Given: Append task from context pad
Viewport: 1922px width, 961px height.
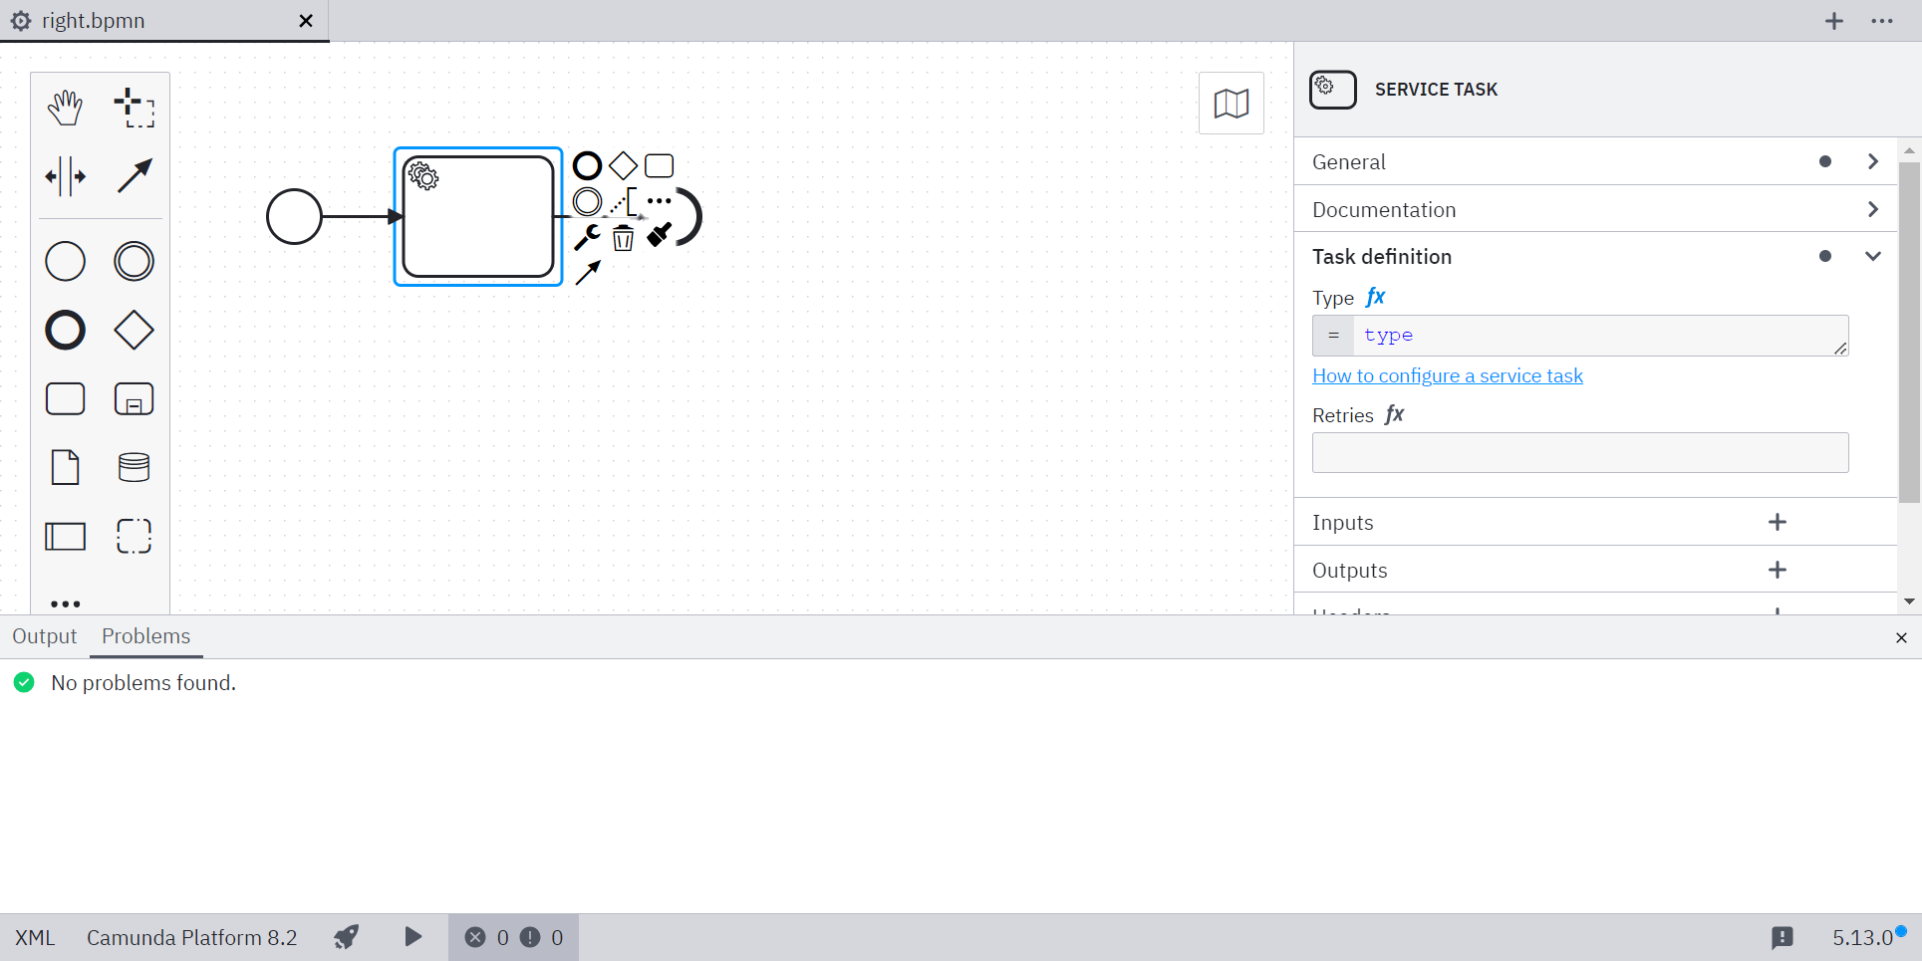Looking at the screenshot, I should 660,165.
